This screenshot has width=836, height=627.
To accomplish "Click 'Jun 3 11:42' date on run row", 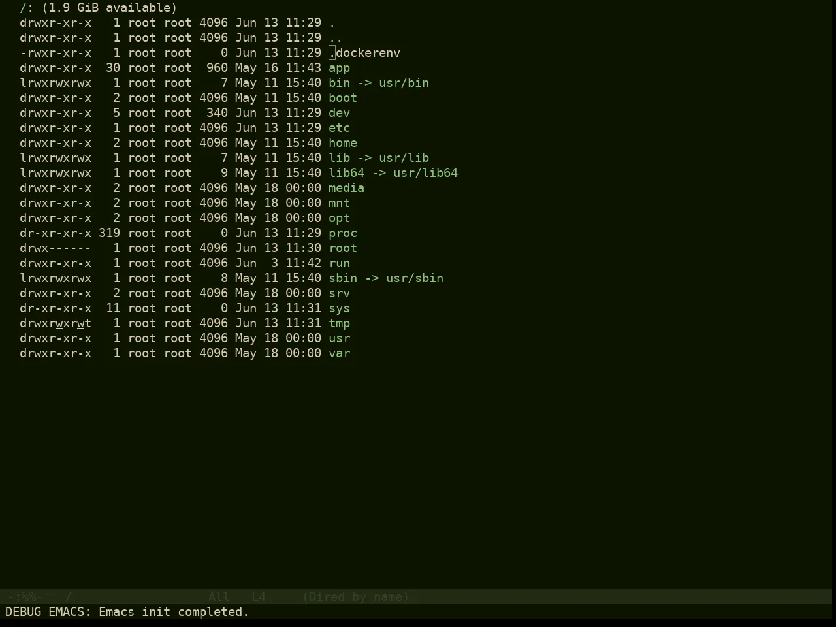I will pyautogui.click(x=278, y=263).
